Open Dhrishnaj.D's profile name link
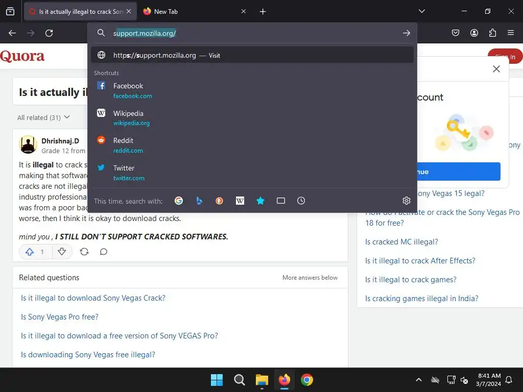 [x=60, y=141]
